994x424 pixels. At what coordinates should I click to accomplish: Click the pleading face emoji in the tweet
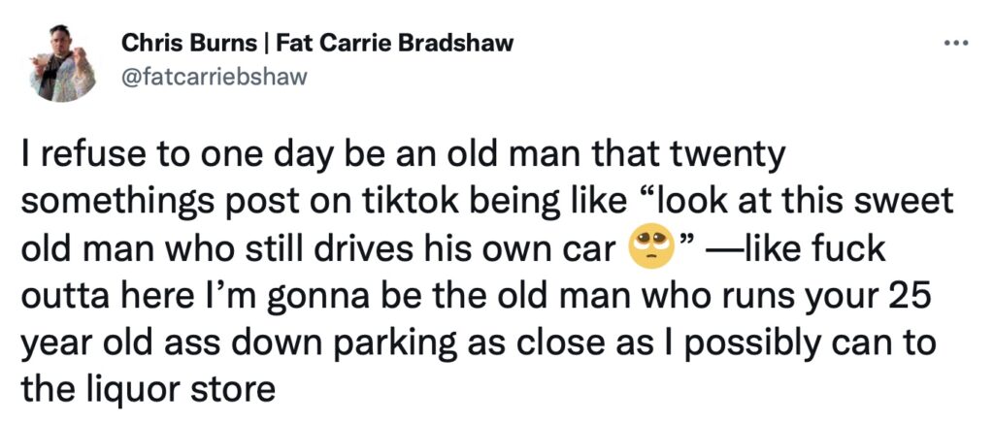648,249
